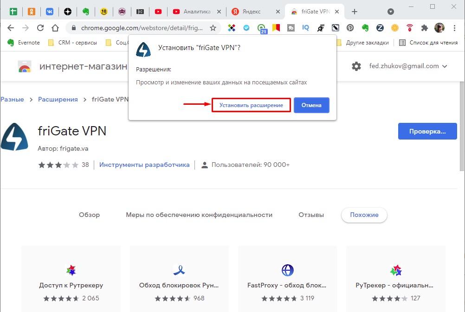Click the friGate VPN page logo
The width and height of the screenshot is (465, 312).
14,137
